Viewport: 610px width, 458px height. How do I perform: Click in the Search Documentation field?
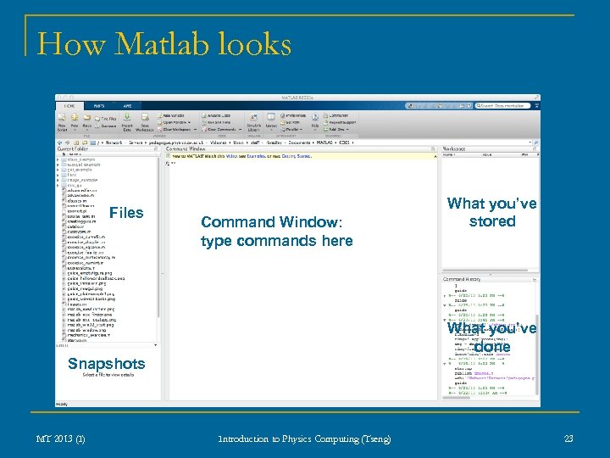point(502,105)
